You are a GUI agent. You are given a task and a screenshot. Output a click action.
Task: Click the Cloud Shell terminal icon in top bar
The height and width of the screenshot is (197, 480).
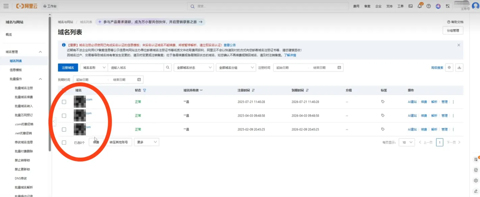(x=410, y=6)
